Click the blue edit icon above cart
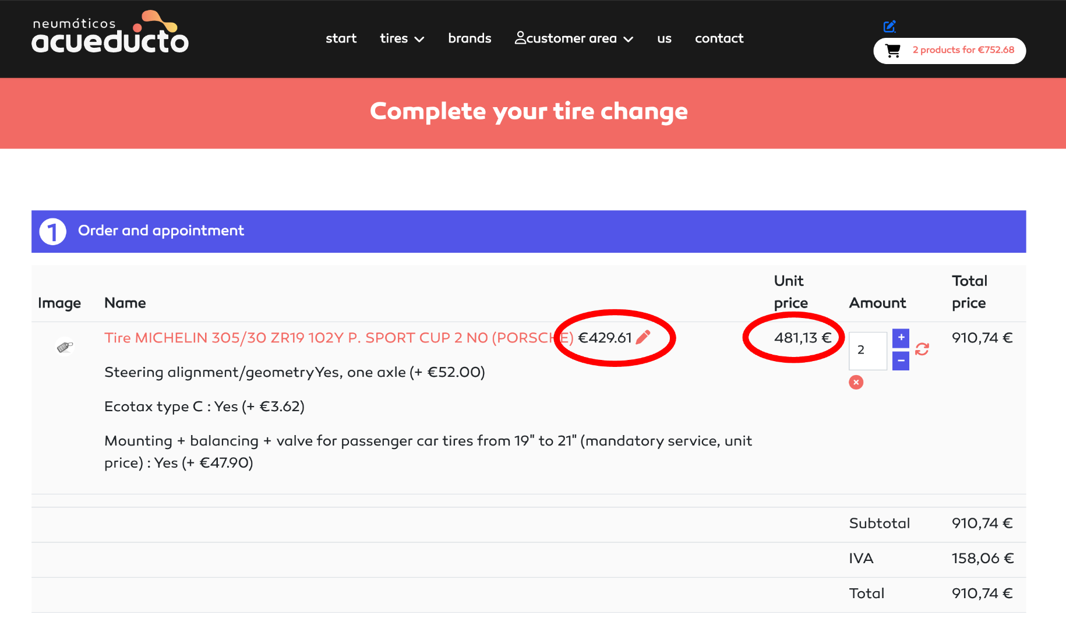 889,26
